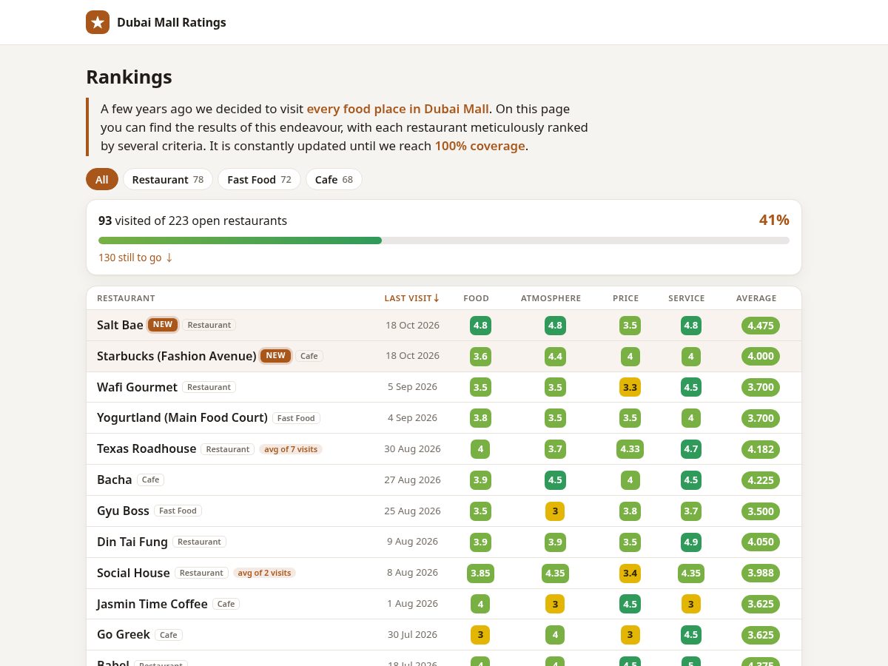This screenshot has height=666, width=888.
Task: Open the Social House entry
Action: 133,573
